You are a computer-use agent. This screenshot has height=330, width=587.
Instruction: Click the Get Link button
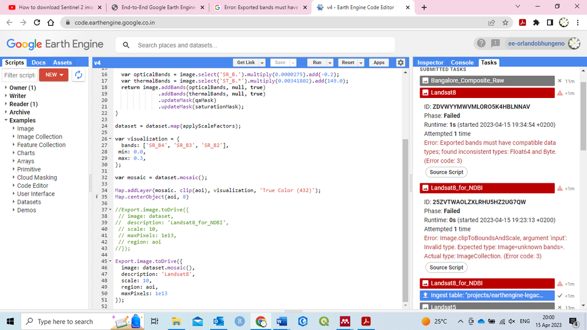tap(246, 63)
